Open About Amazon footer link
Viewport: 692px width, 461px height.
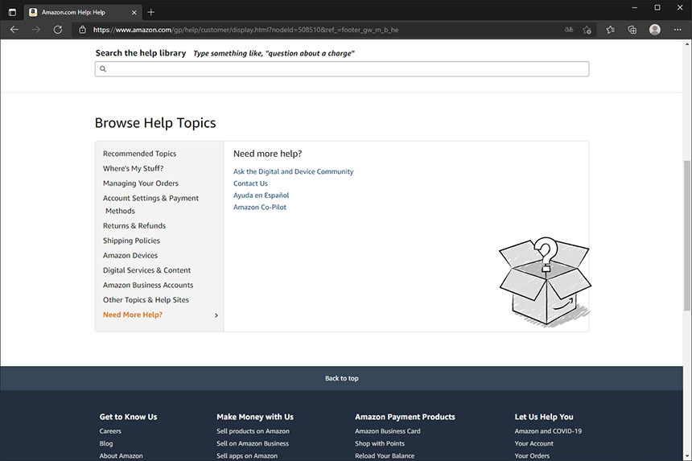pos(121,455)
